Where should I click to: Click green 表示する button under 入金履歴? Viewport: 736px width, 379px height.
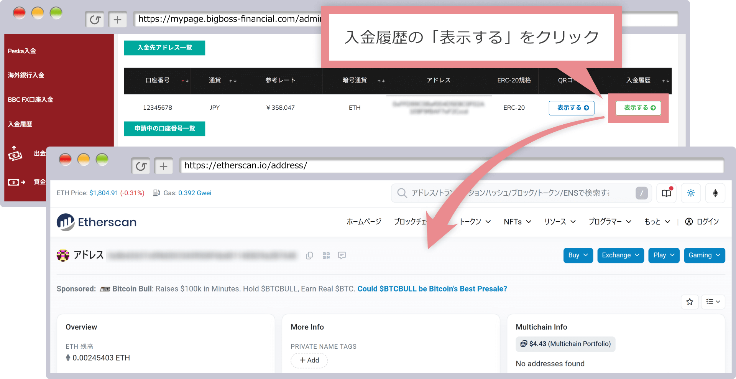pyautogui.click(x=638, y=108)
